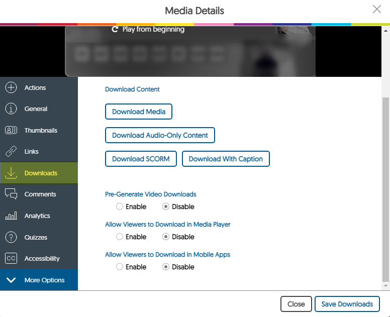Close the Media Details dialog with X
This screenshot has width=390, height=317.
pyautogui.click(x=377, y=9)
